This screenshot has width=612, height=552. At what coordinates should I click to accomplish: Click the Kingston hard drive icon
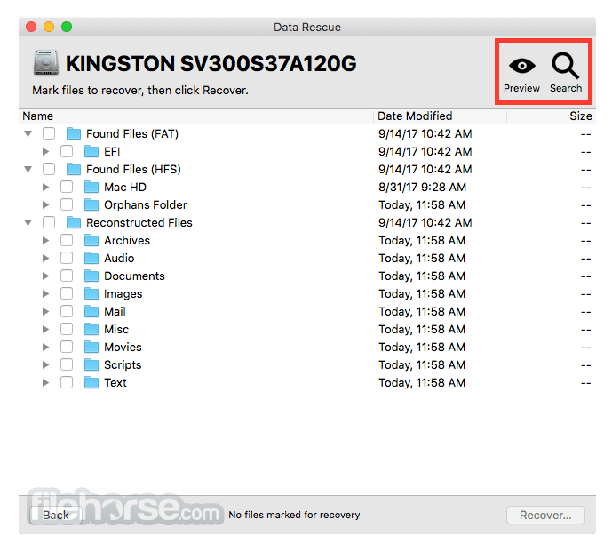tap(46, 62)
